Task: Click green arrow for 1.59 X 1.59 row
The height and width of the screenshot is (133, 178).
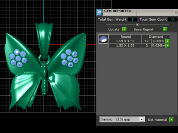Action: 168,41
